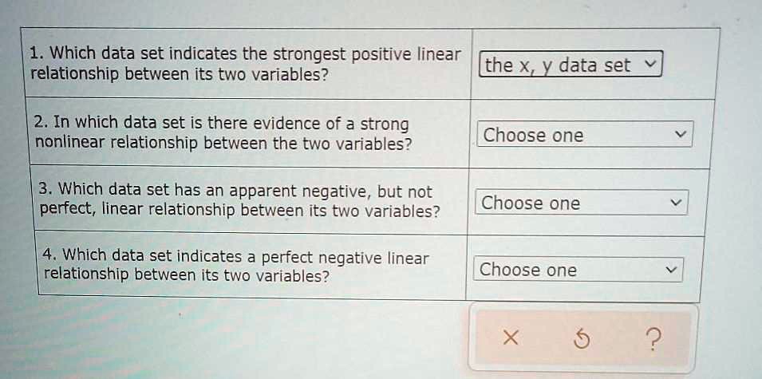762x379 pixels.
Task: Click the question mark help icon
Action: click(x=653, y=341)
